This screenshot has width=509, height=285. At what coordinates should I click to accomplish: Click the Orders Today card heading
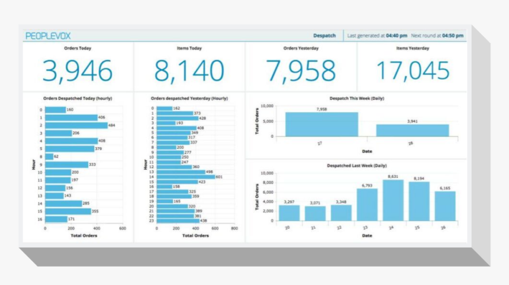click(78, 48)
